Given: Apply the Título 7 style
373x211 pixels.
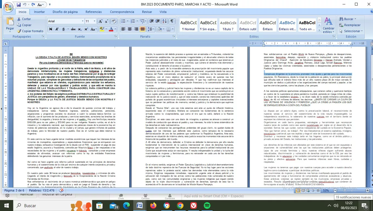Looking at the screenshot, I should click(228, 25).
